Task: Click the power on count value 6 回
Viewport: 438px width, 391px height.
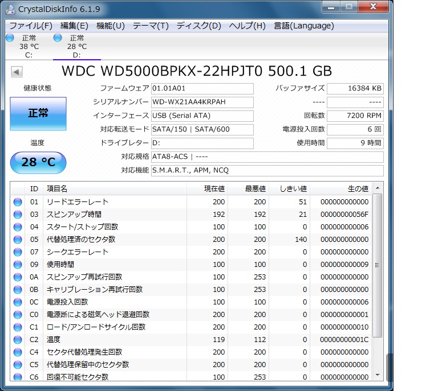Action: pos(355,130)
